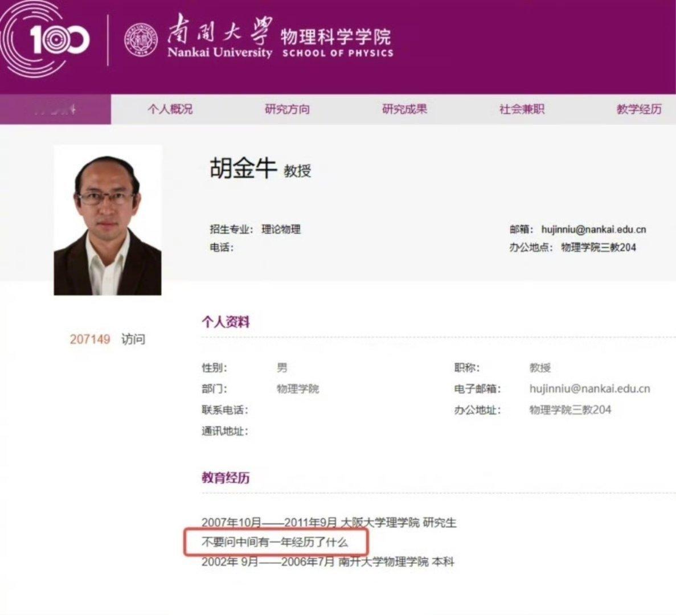Click the School of Physics header text

337,43
